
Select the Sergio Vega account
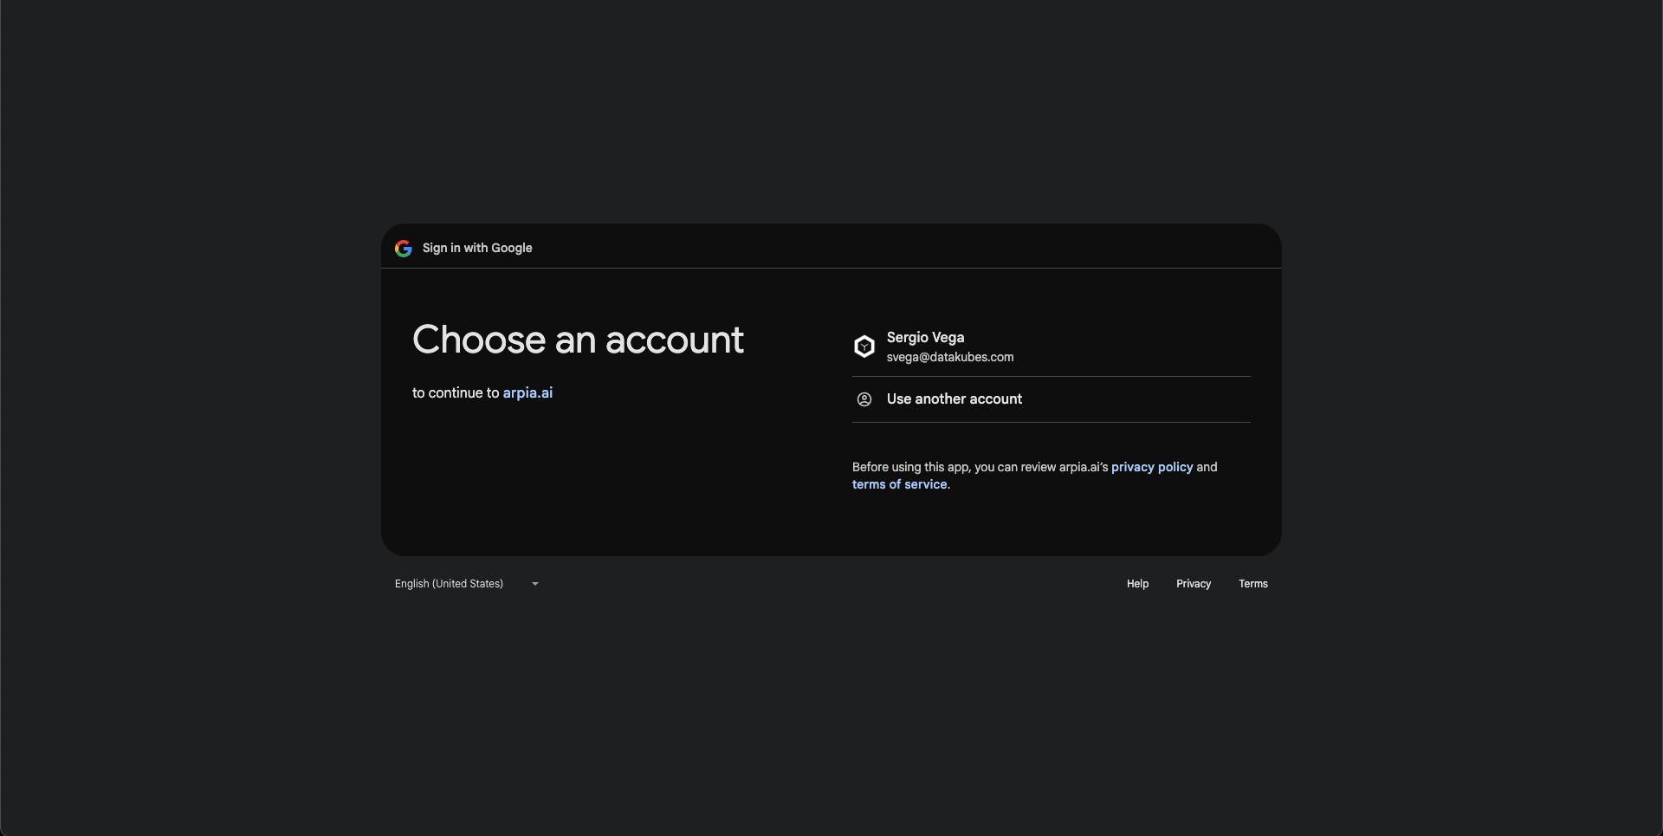1052,347
